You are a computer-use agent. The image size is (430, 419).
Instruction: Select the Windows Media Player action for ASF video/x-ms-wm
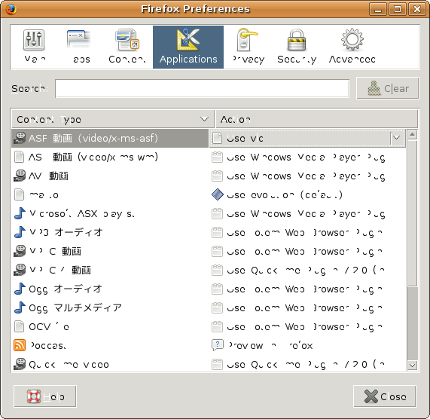[x=306, y=158]
